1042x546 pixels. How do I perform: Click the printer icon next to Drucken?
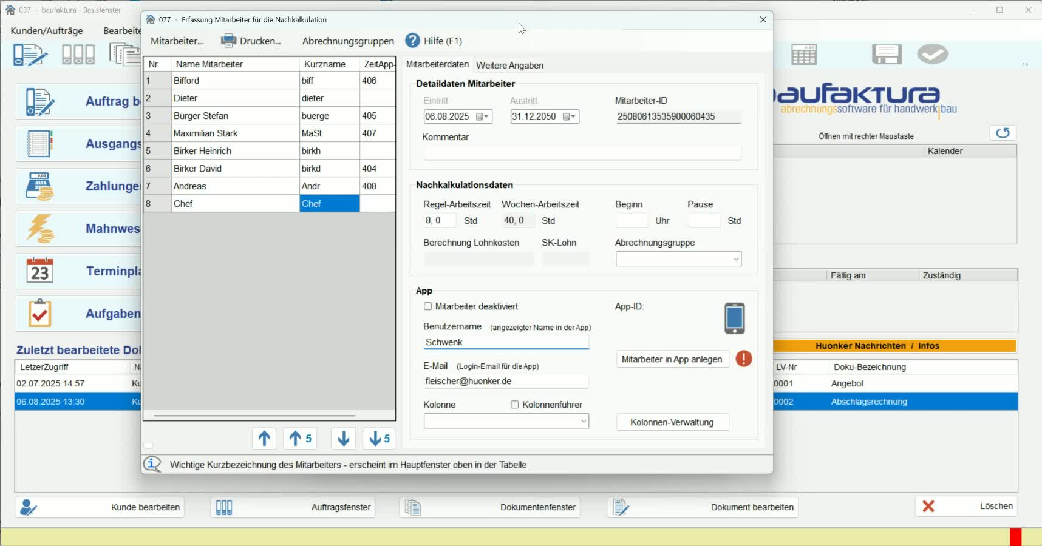tap(228, 41)
